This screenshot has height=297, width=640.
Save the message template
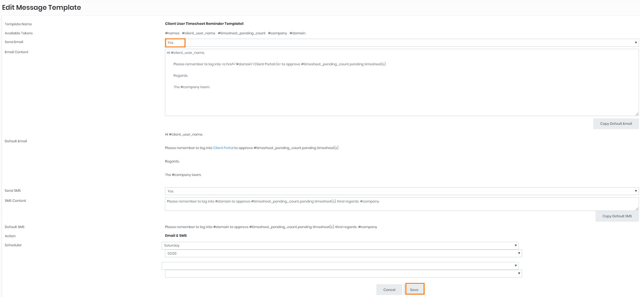pos(414,290)
